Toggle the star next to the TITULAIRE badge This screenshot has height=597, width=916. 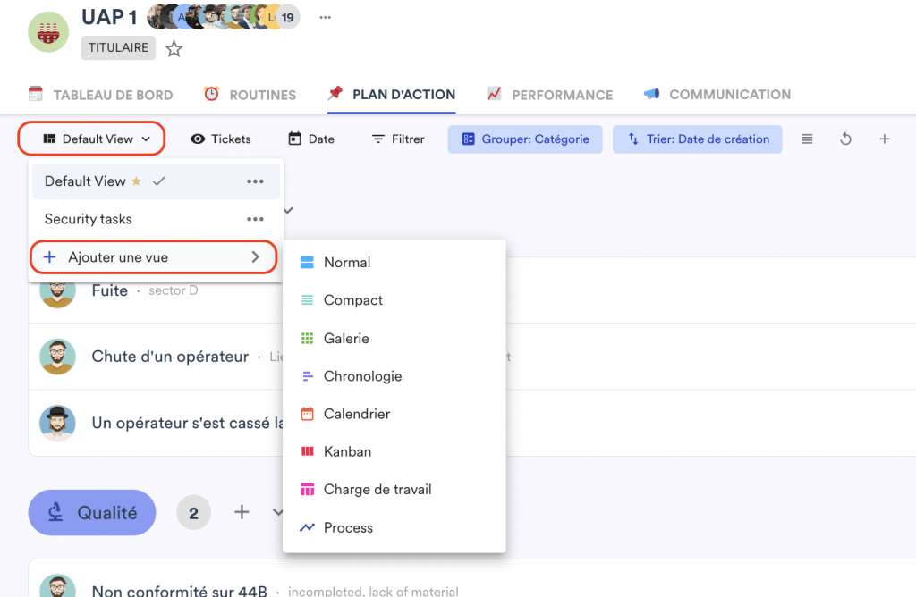click(174, 48)
